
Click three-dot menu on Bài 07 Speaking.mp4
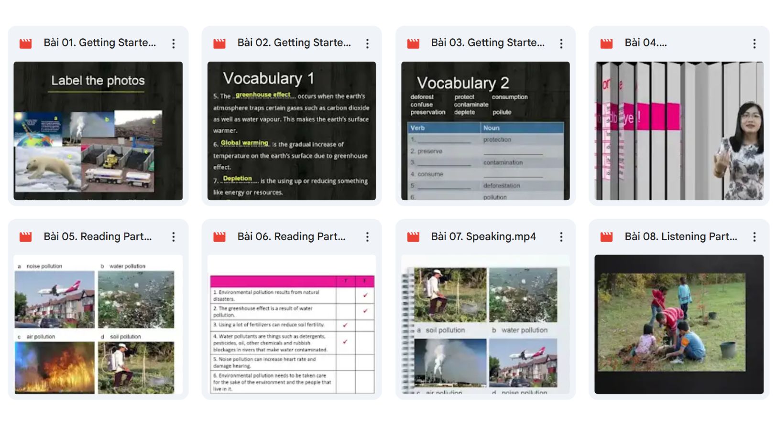(x=561, y=237)
